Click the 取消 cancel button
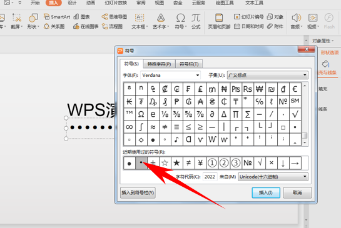The image size is (341, 228). (x=297, y=192)
